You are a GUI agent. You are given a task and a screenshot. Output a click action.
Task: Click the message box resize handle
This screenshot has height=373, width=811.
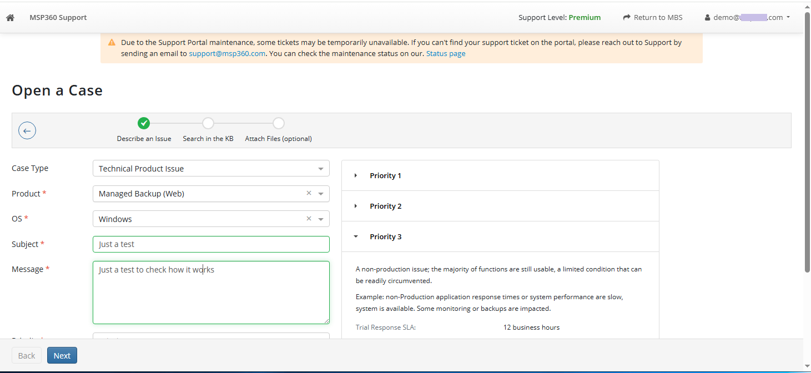click(x=326, y=321)
